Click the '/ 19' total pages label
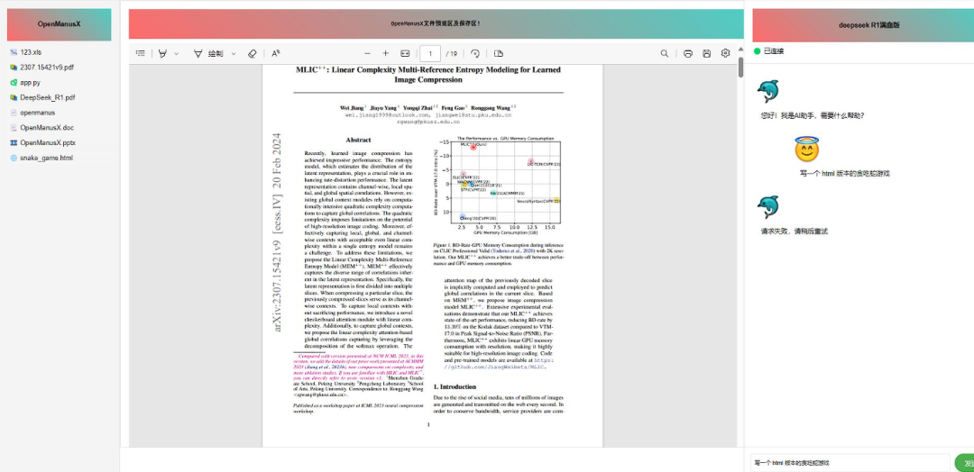 pyautogui.click(x=451, y=54)
